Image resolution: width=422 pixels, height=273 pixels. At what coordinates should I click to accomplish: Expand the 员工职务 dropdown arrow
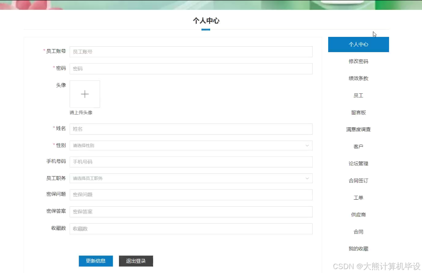307,178
